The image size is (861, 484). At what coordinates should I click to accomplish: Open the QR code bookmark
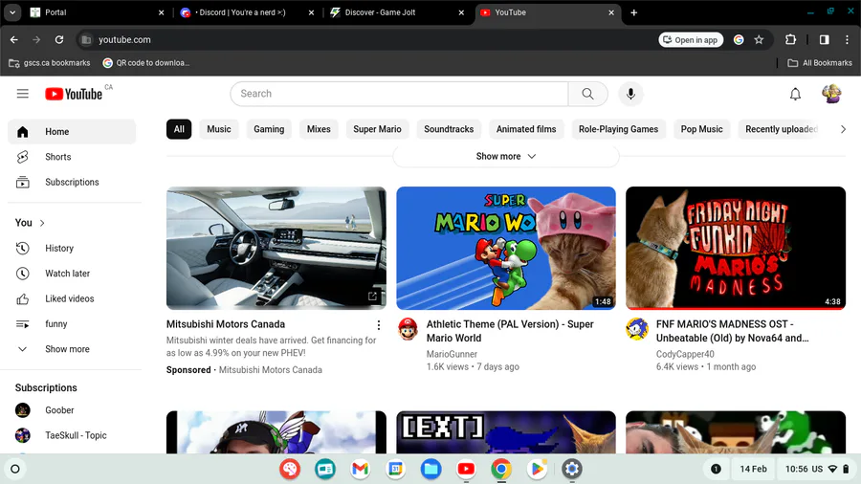146,63
